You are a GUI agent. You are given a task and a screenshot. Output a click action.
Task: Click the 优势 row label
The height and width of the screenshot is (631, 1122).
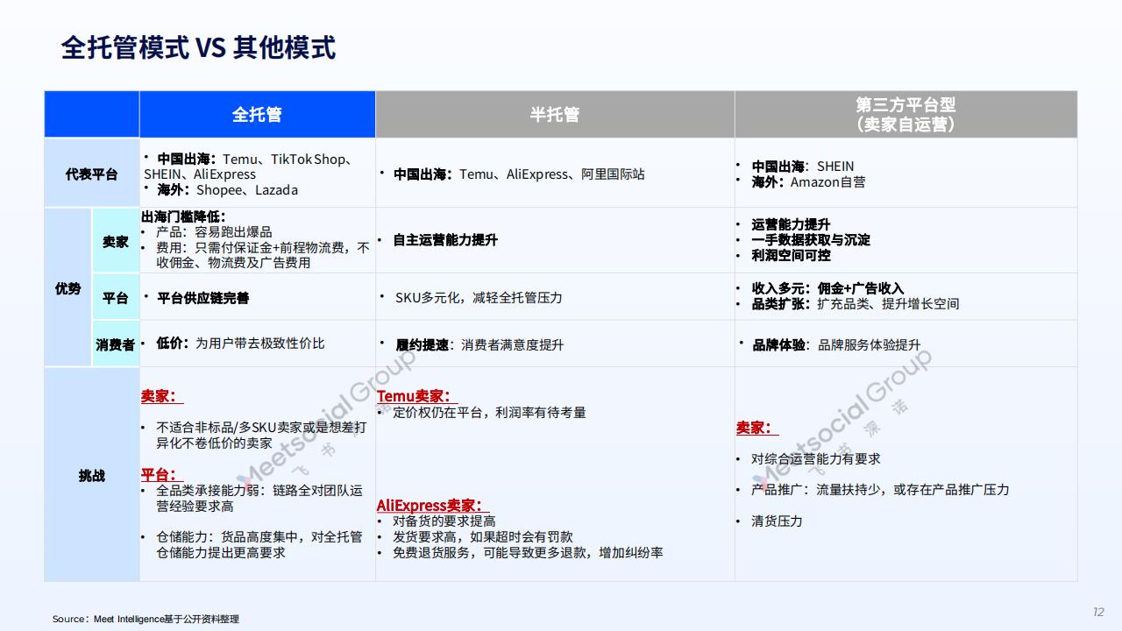(68, 287)
